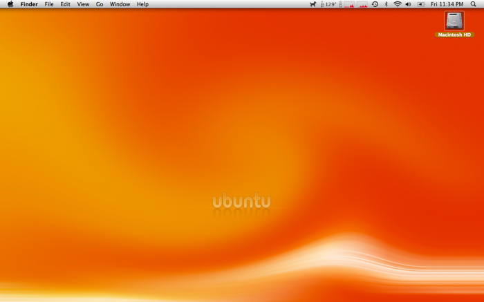Open the Time Machine menu icon

click(375, 4)
